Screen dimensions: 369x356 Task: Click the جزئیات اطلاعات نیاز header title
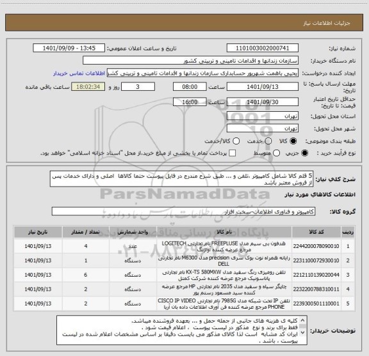coord(327,23)
